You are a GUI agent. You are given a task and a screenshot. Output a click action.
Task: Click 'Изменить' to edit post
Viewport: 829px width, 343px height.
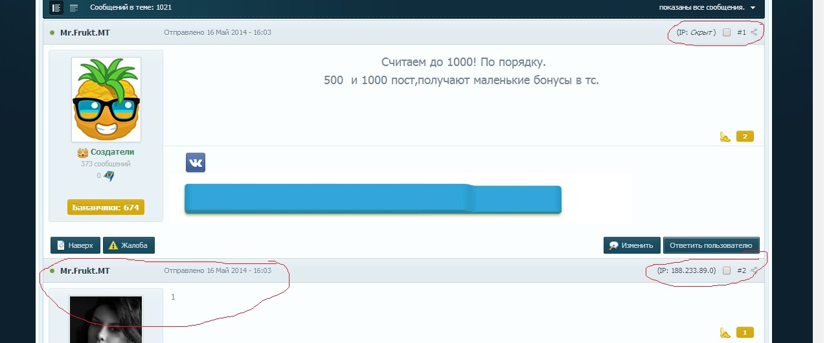click(631, 245)
